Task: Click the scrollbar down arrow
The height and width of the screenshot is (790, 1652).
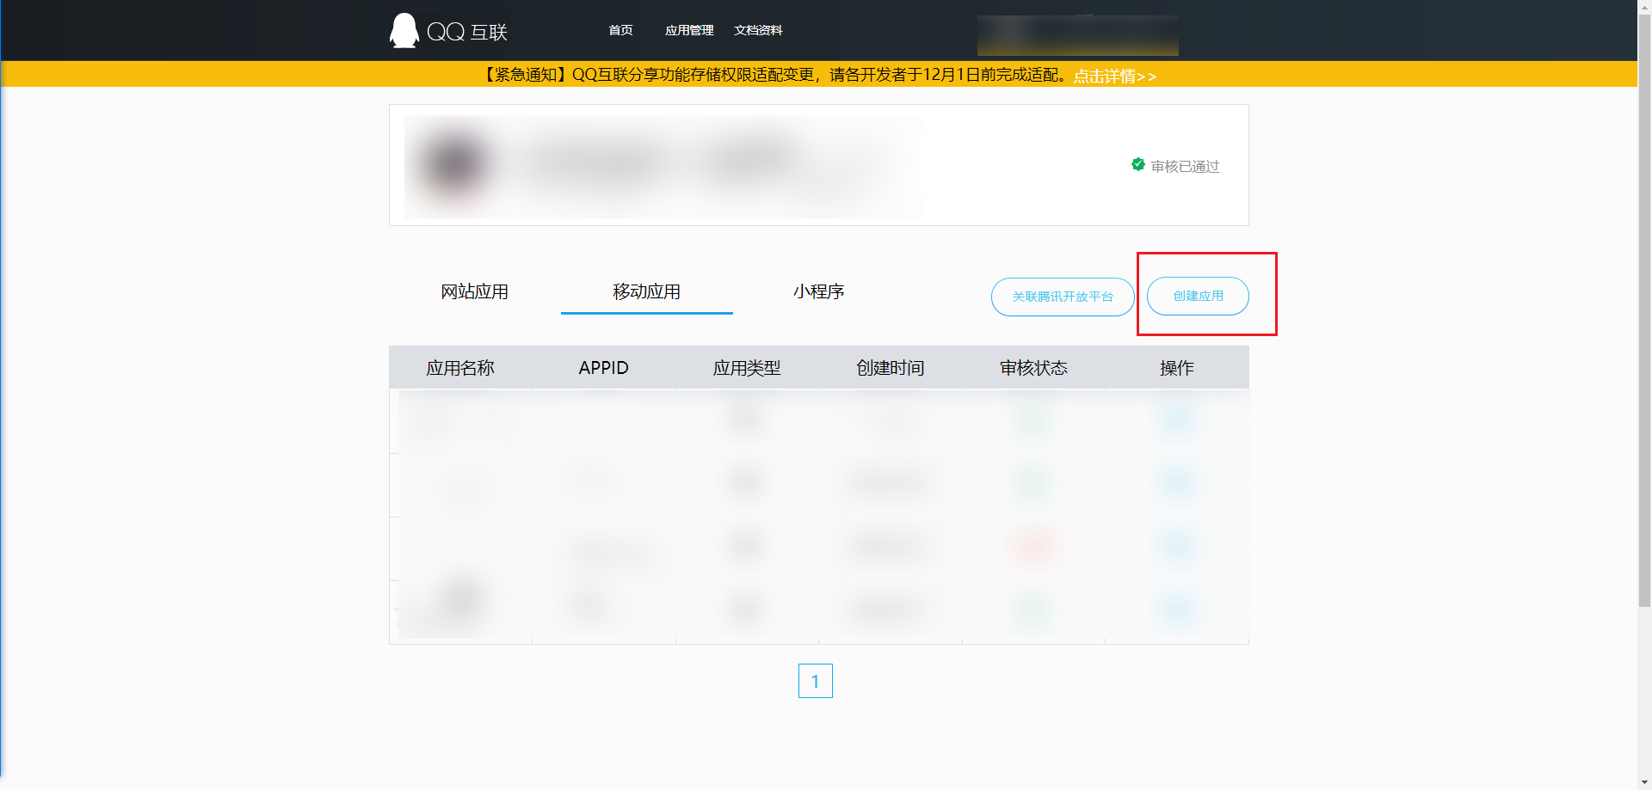Action: (1644, 783)
